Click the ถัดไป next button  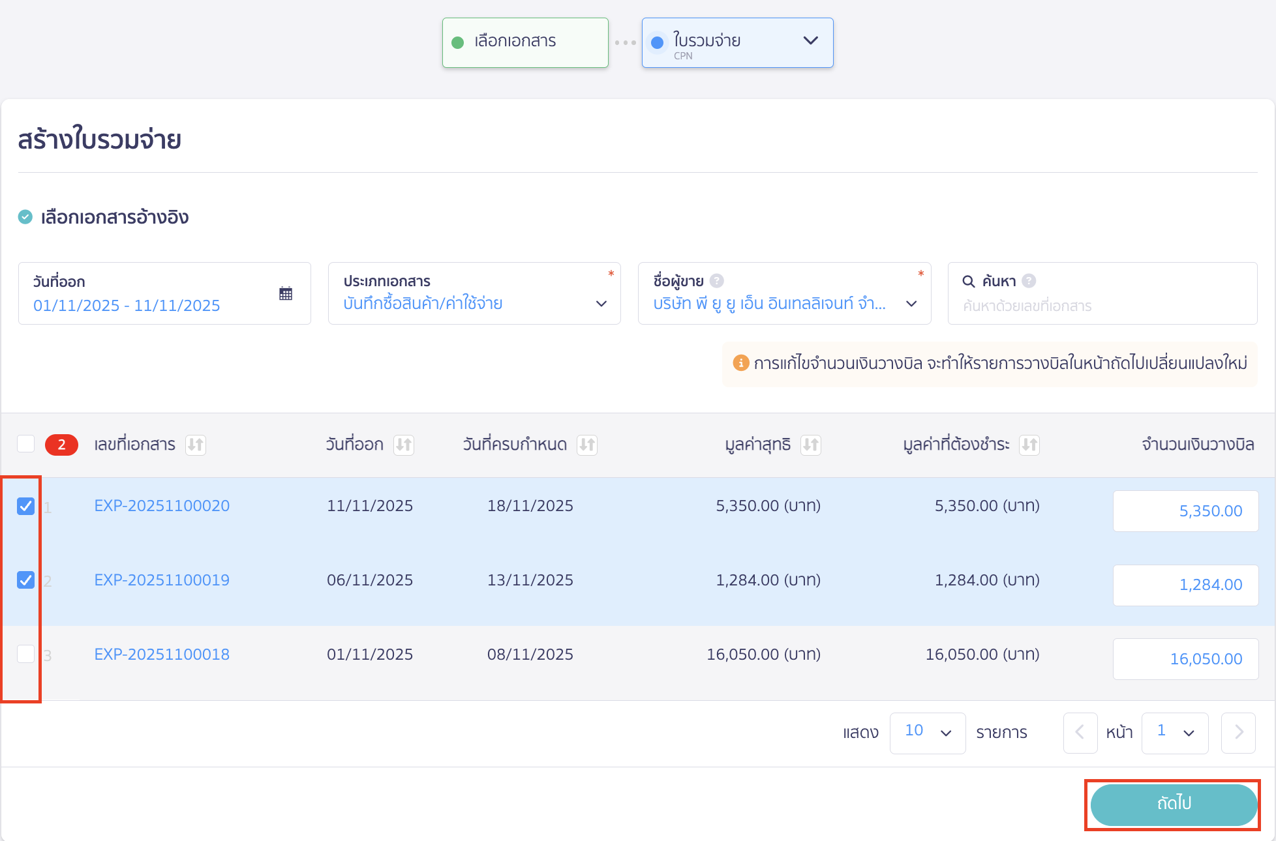coord(1173,804)
